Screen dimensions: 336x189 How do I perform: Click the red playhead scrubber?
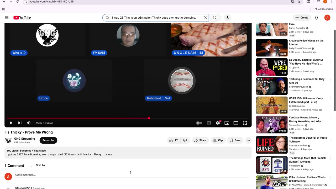coord(149,118)
